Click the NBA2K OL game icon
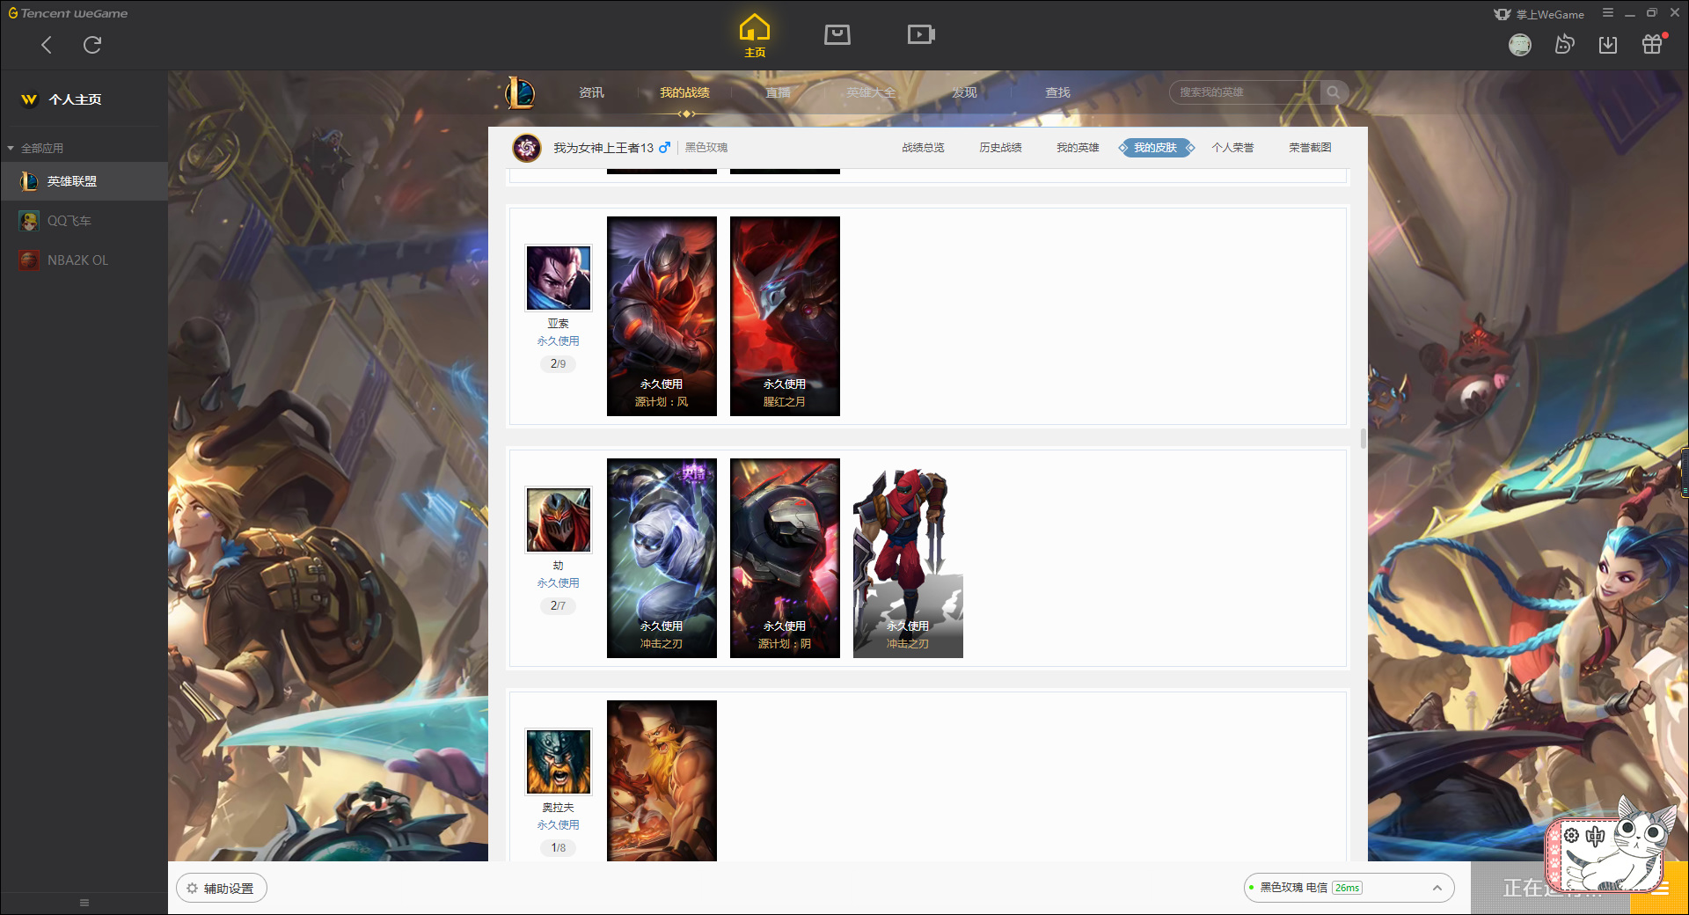1689x915 pixels. pyautogui.click(x=29, y=260)
